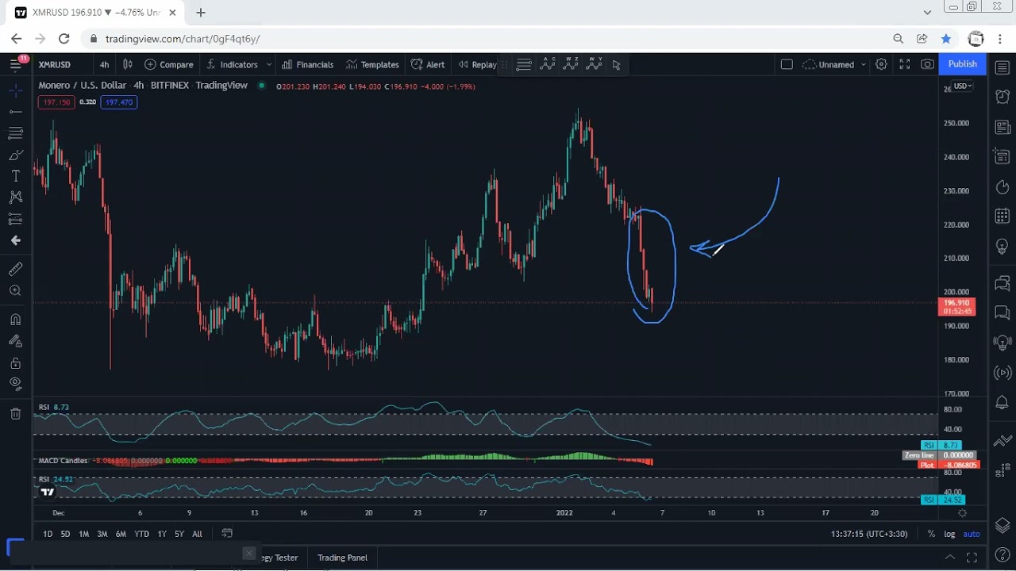Open the Indicators dialog
The height and width of the screenshot is (571, 1016).
click(232, 64)
